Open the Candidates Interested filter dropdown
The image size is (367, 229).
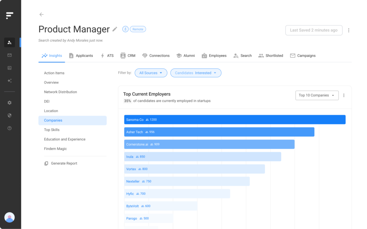point(196,73)
